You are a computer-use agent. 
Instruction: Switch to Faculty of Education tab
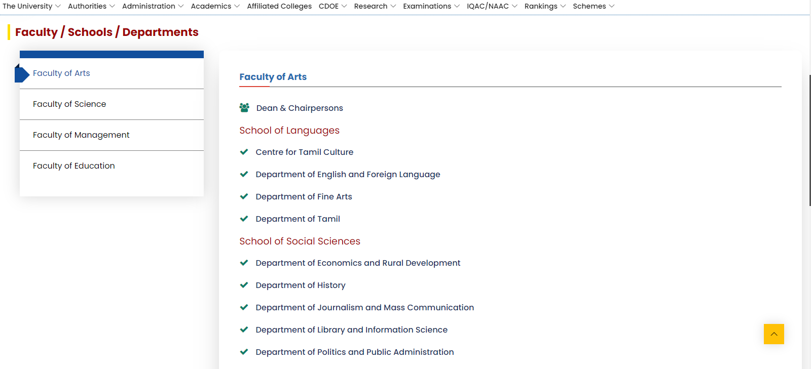tap(112, 166)
